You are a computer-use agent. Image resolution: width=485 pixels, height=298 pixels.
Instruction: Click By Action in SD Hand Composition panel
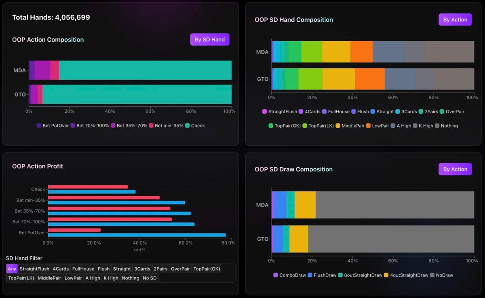coord(455,19)
